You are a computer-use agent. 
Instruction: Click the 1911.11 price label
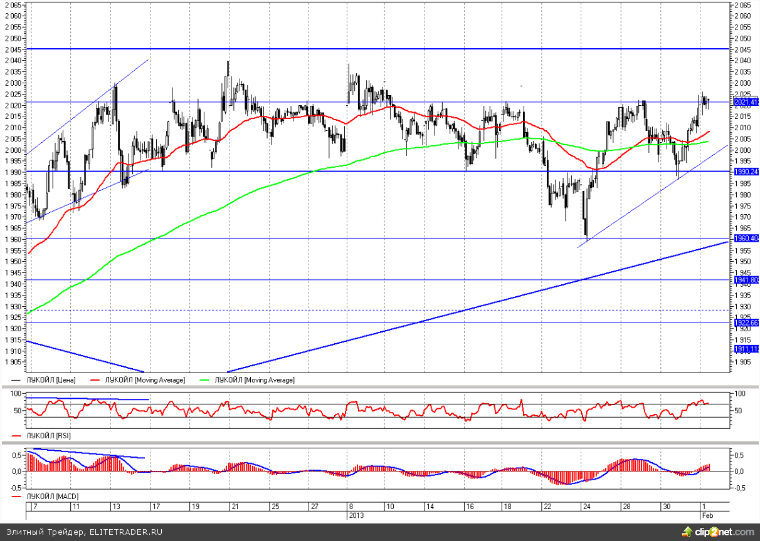pyautogui.click(x=746, y=348)
